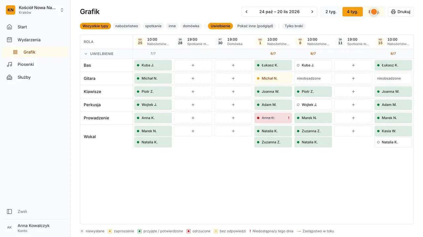Open Anna Kowalczyk account menu
This screenshot has width=423, height=237.
35,227
